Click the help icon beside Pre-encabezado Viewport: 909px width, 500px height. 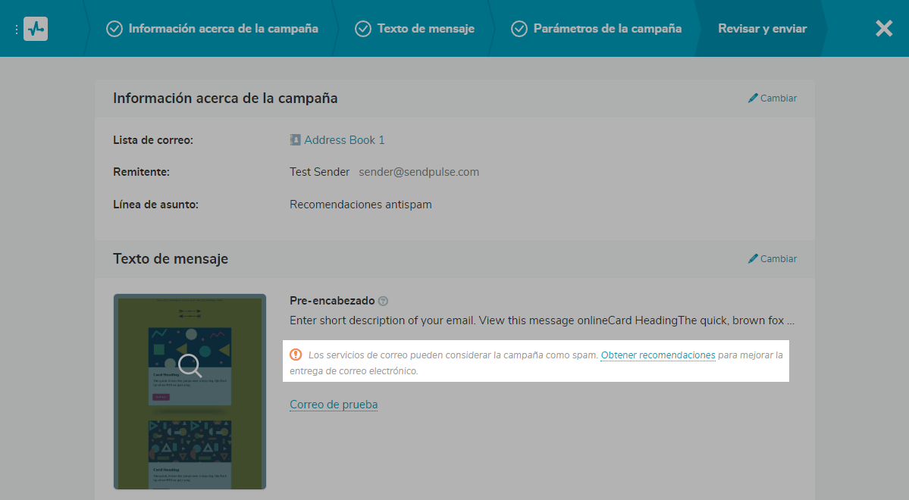coord(383,302)
